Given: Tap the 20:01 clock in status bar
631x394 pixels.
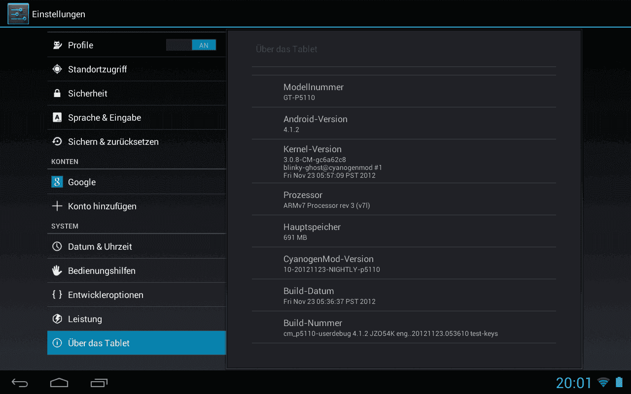Looking at the screenshot, I should (x=574, y=383).
